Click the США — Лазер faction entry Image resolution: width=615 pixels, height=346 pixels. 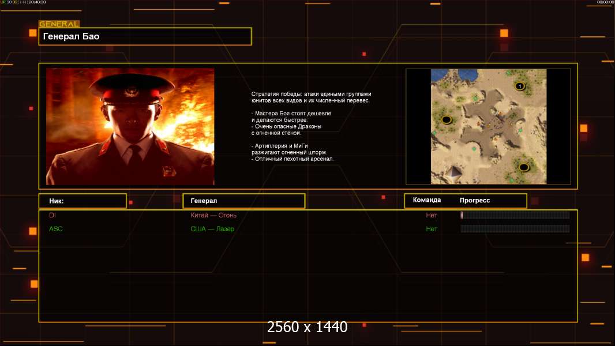pos(212,229)
